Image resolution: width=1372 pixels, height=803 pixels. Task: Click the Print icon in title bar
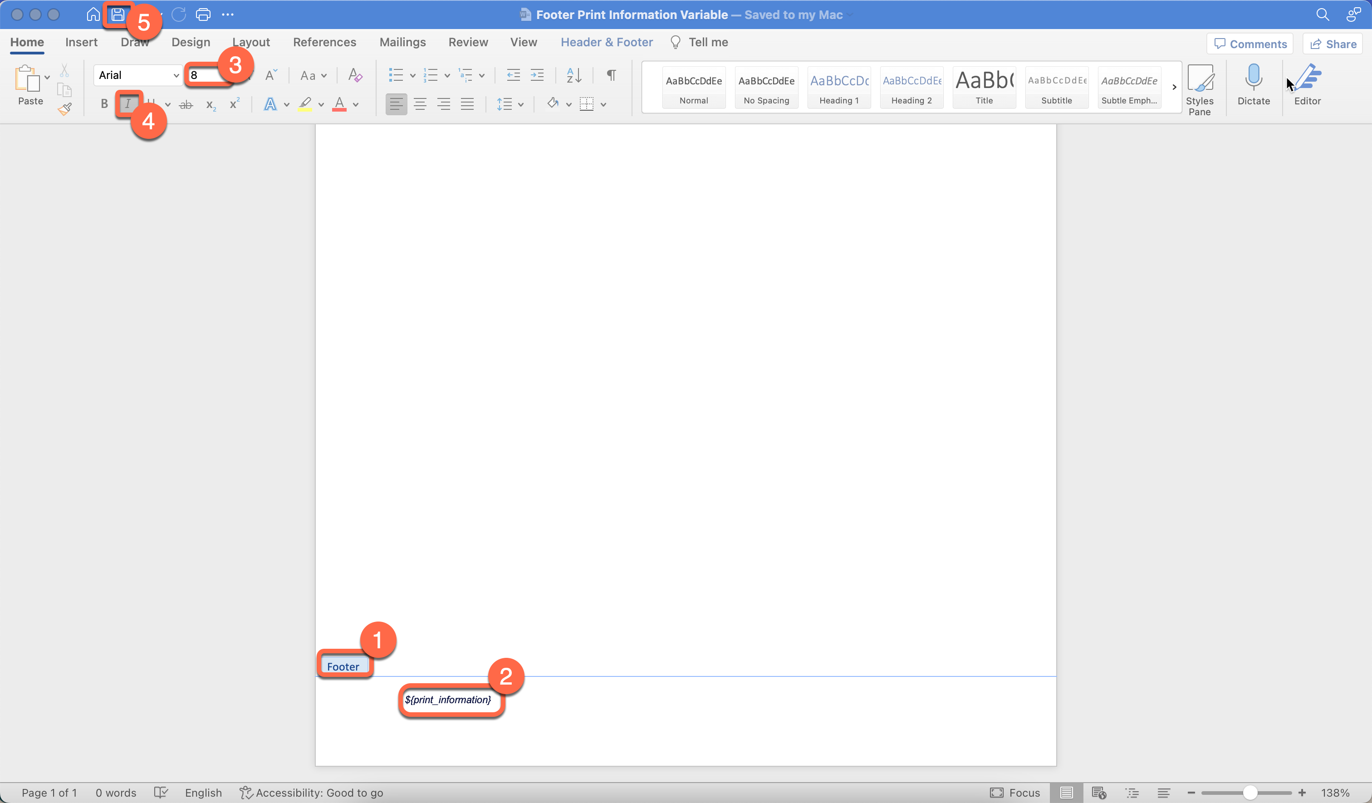(x=203, y=14)
